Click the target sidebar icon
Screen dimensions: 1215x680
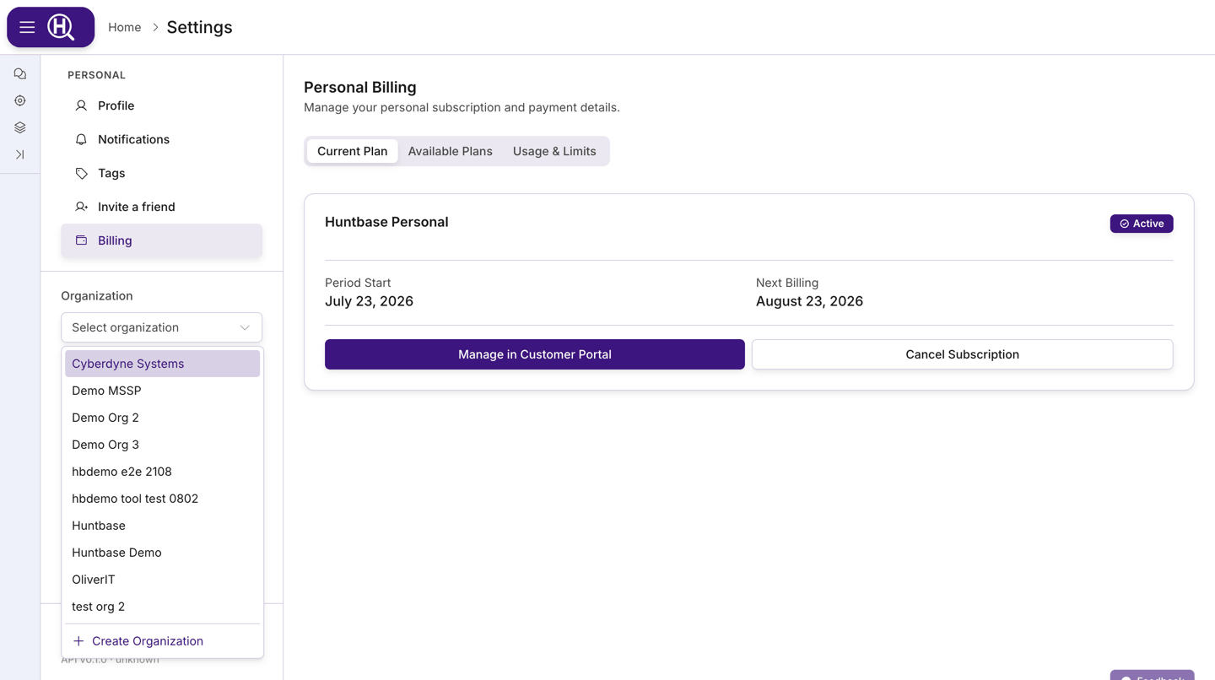click(20, 101)
